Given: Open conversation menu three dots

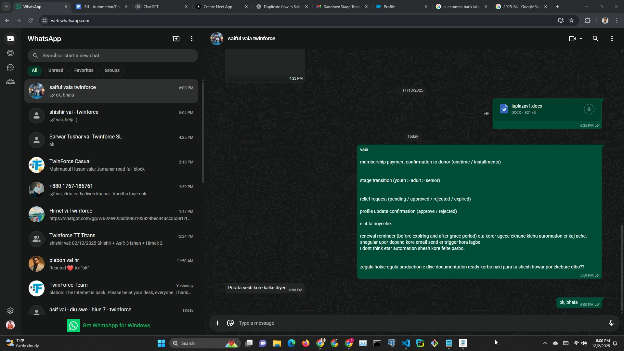Looking at the screenshot, I should (612, 39).
